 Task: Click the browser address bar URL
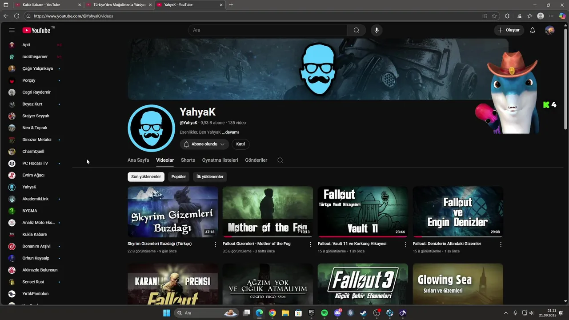coord(73,16)
